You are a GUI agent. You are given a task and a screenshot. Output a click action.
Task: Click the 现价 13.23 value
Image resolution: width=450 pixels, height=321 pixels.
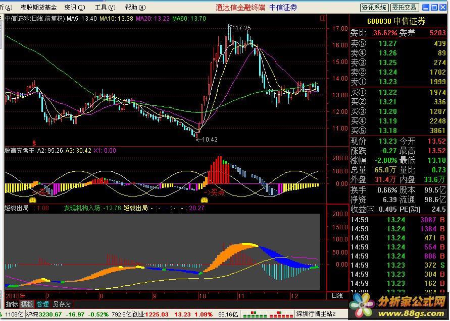coord(388,141)
